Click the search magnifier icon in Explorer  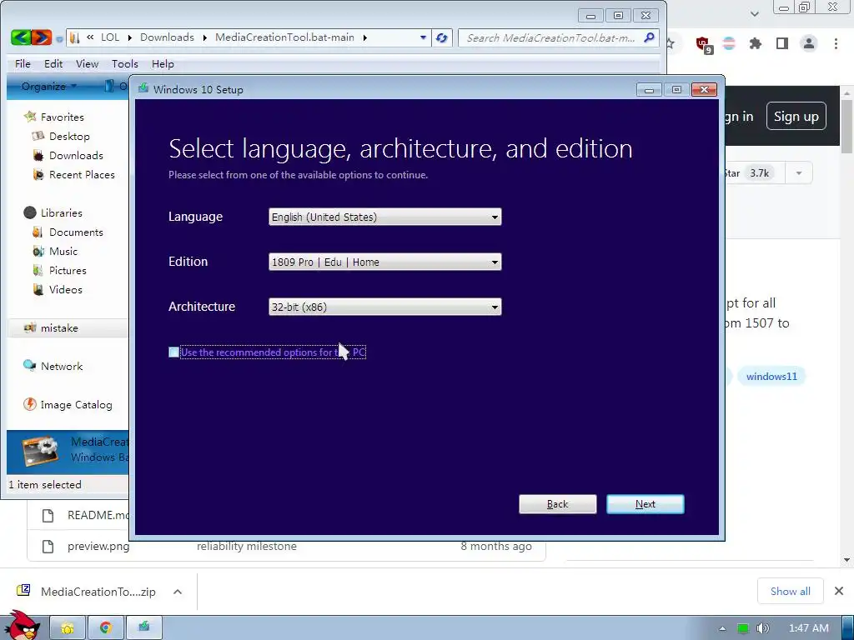pos(649,37)
